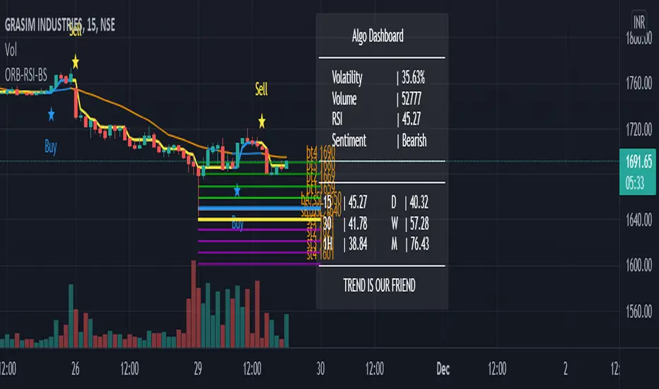
Task: Click the Algo Dashboard heading
Action: tap(378, 35)
